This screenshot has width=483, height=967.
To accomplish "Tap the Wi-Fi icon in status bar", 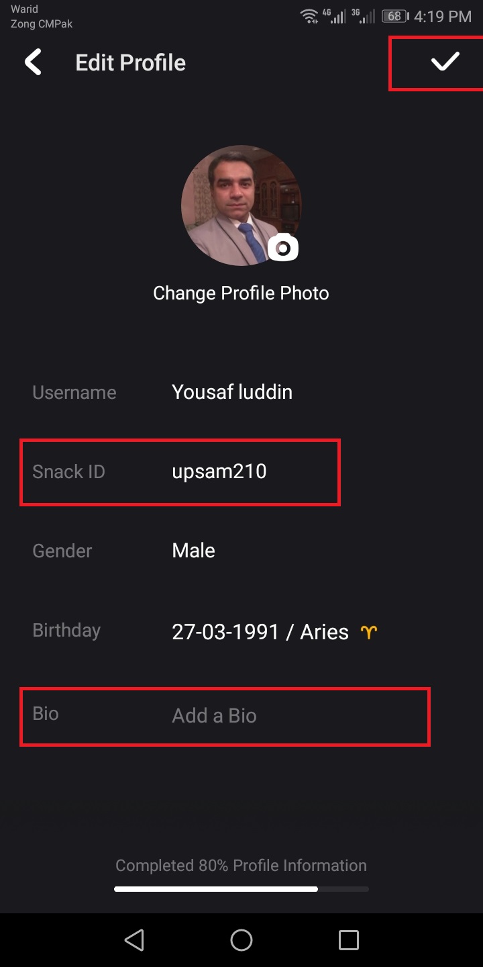I will pyautogui.click(x=309, y=16).
